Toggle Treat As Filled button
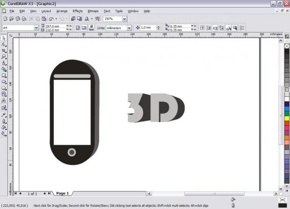290x209 pixels. pos(235,28)
